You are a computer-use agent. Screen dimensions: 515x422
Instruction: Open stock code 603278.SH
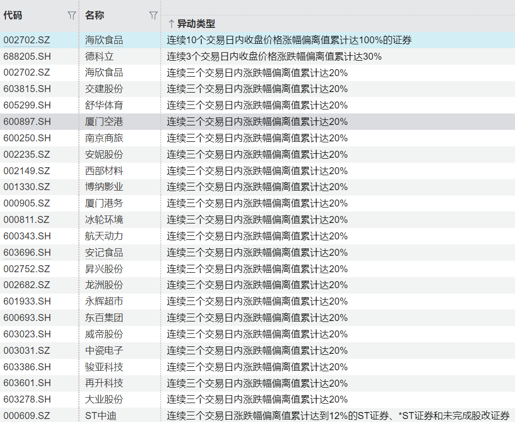pyautogui.click(x=27, y=400)
